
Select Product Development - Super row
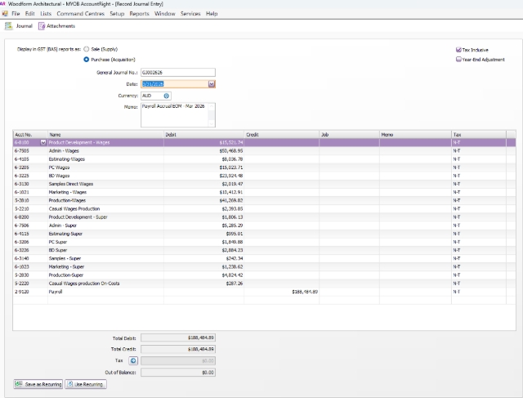pyautogui.click(x=264, y=217)
